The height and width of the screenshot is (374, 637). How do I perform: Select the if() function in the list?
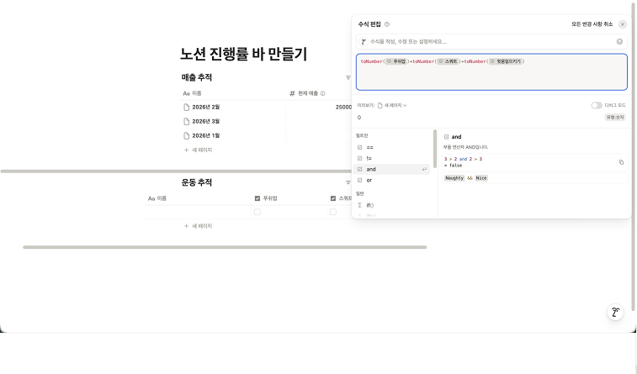[x=391, y=205]
